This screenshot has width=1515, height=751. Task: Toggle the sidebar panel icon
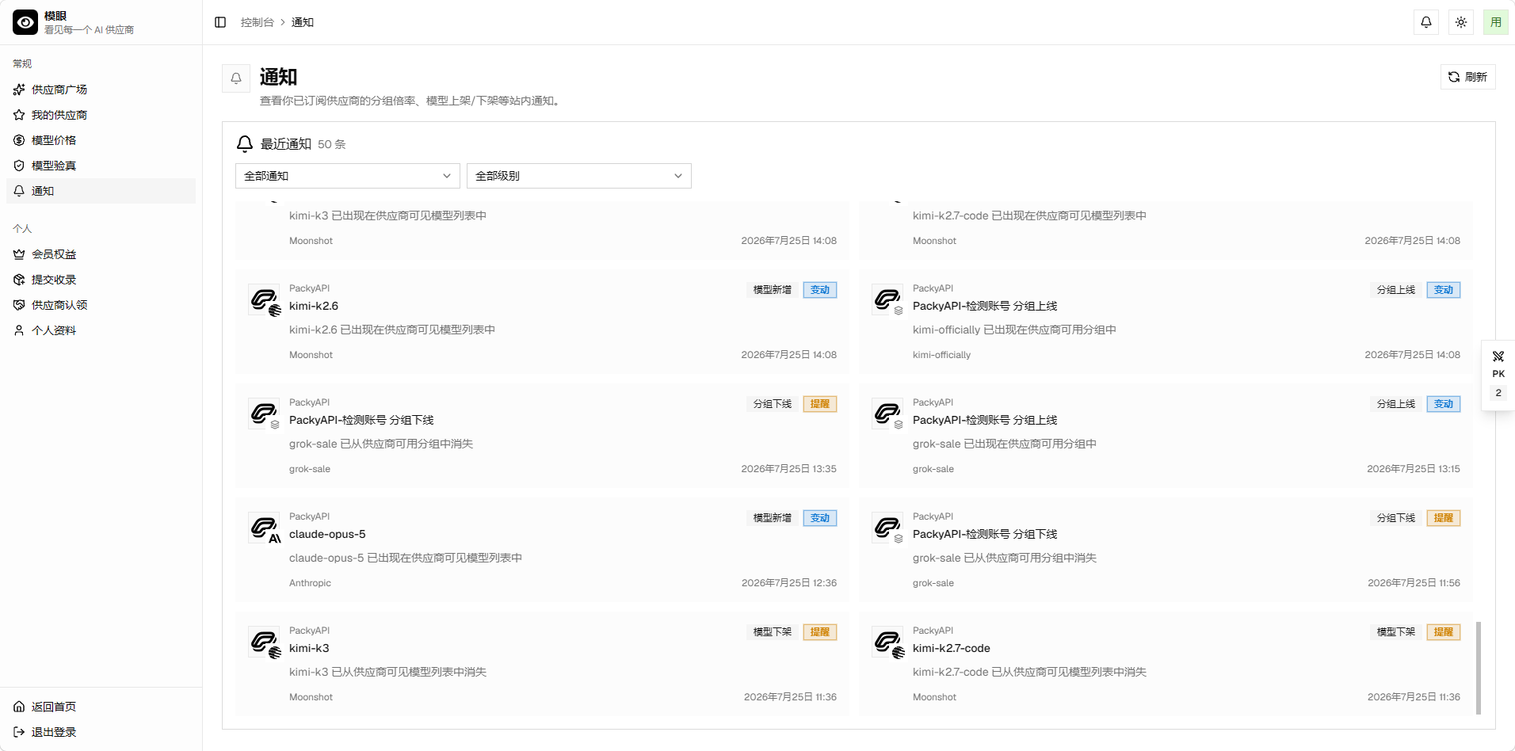click(x=220, y=22)
